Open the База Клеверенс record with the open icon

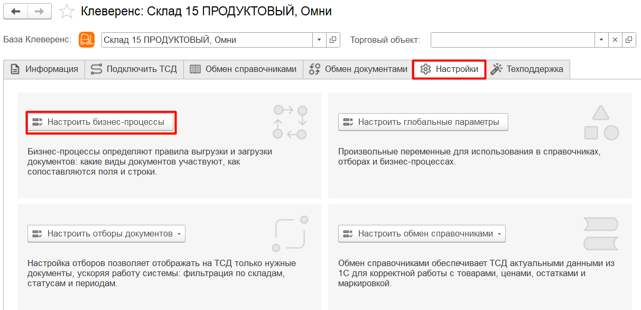pyautogui.click(x=333, y=40)
